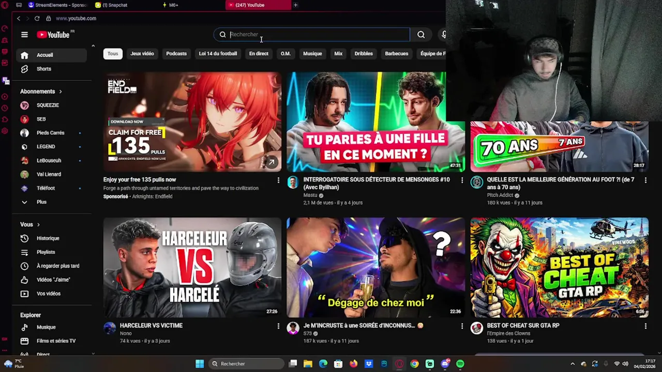Open more options for Interrogatoire video

point(462,180)
